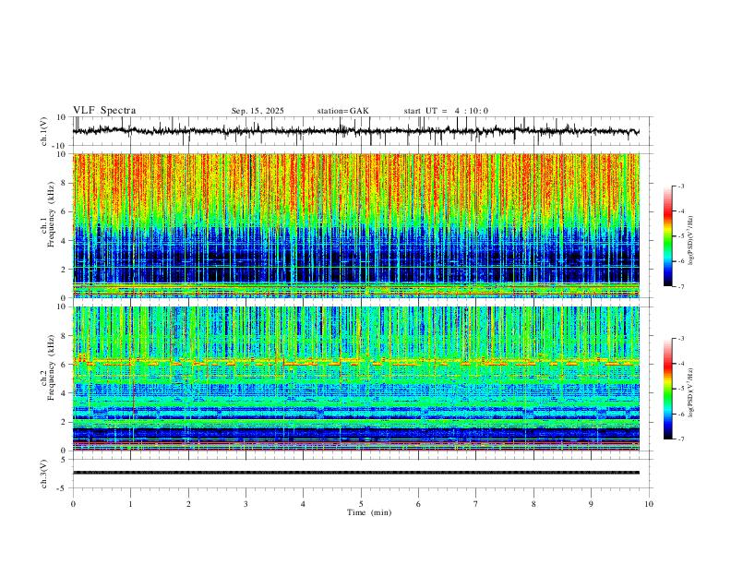
Task: Click the ch.3 signal trace band
Action: 355,473
